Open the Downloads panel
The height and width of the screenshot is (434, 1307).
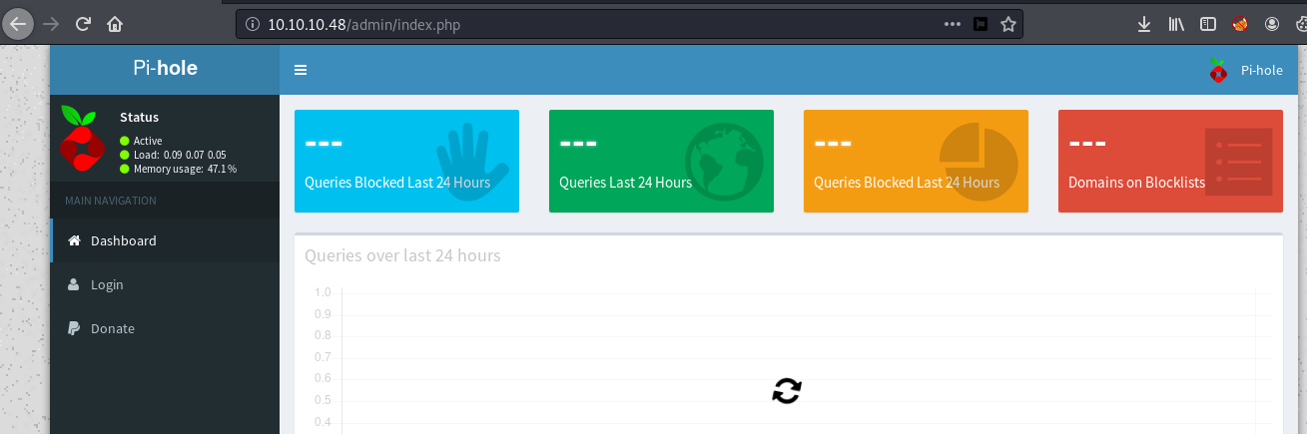click(x=1144, y=23)
